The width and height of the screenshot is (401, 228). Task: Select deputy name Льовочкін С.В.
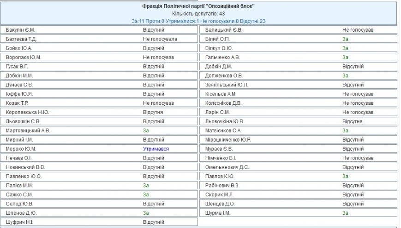[23, 122]
